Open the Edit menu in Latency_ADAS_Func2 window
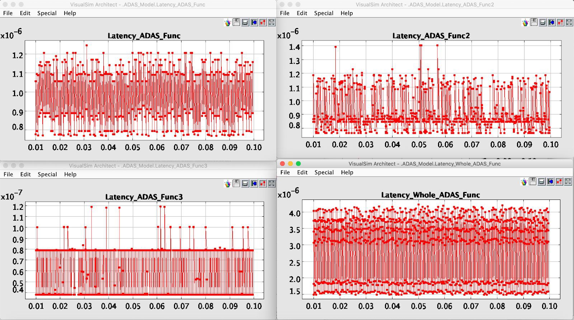Image resolution: width=574 pixels, height=320 pixels. point(302,13)
